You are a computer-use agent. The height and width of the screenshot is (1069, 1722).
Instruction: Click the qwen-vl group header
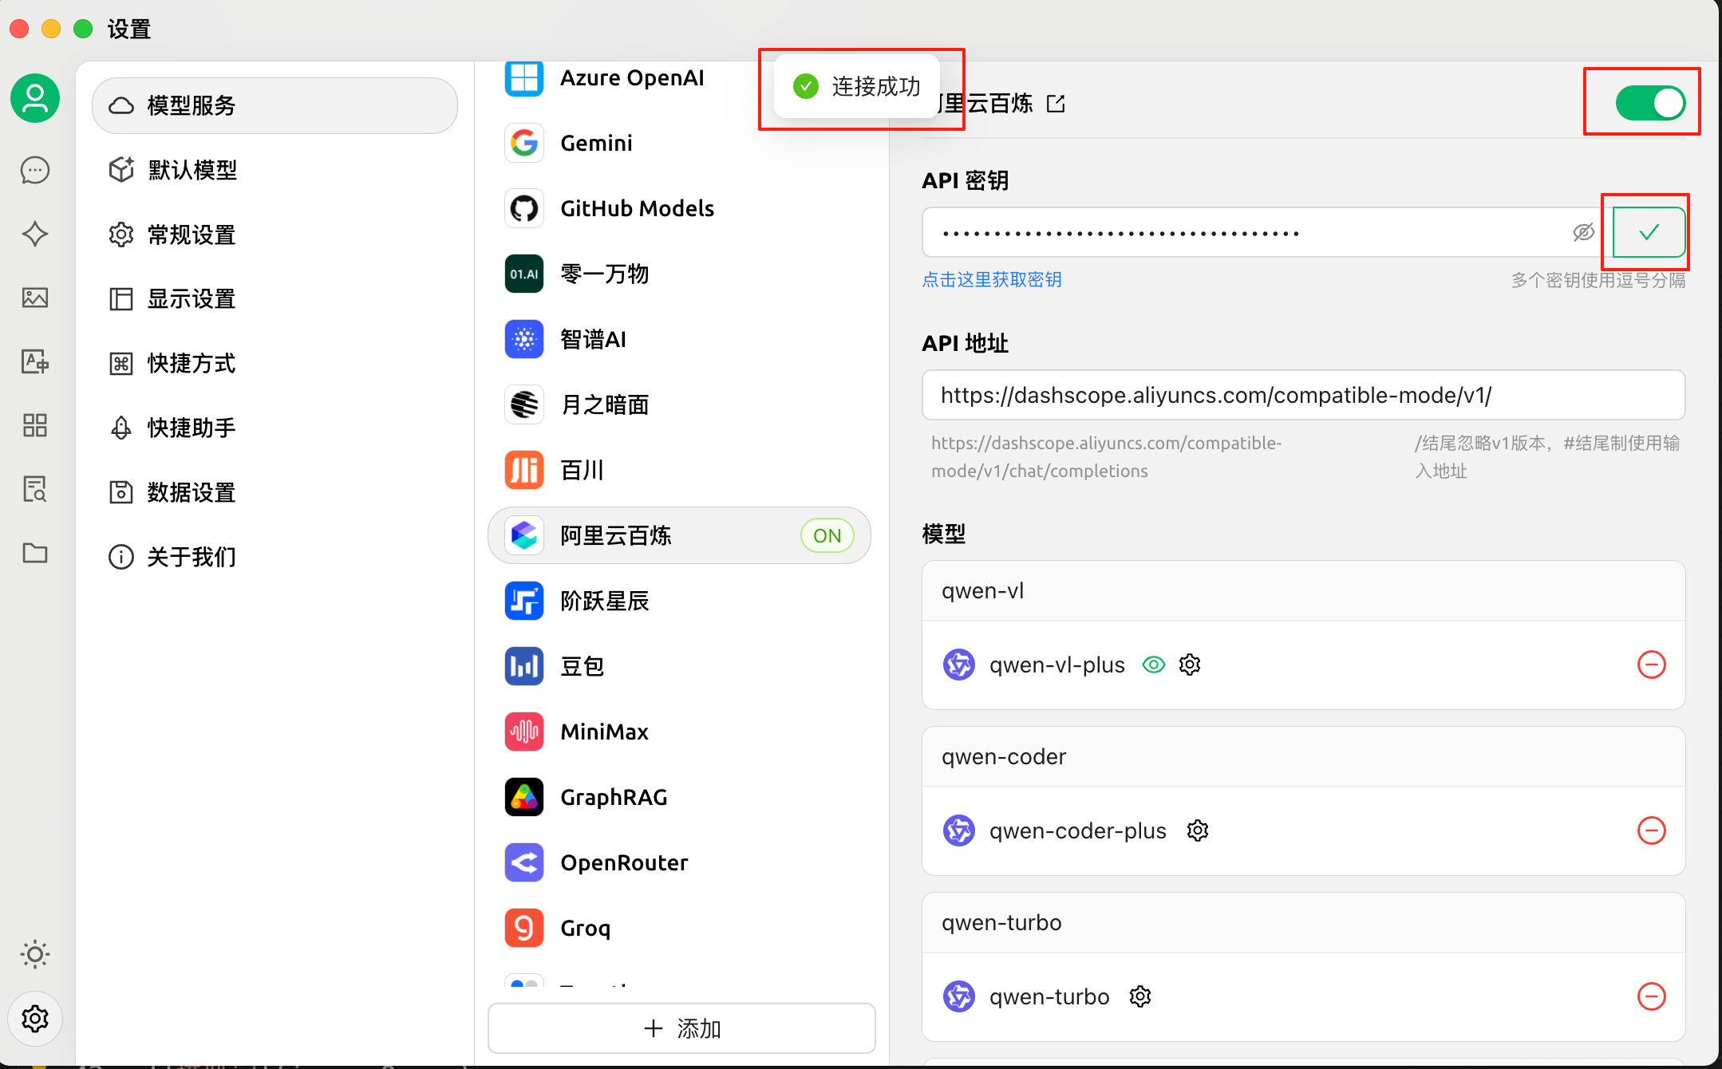[1304, 591]
